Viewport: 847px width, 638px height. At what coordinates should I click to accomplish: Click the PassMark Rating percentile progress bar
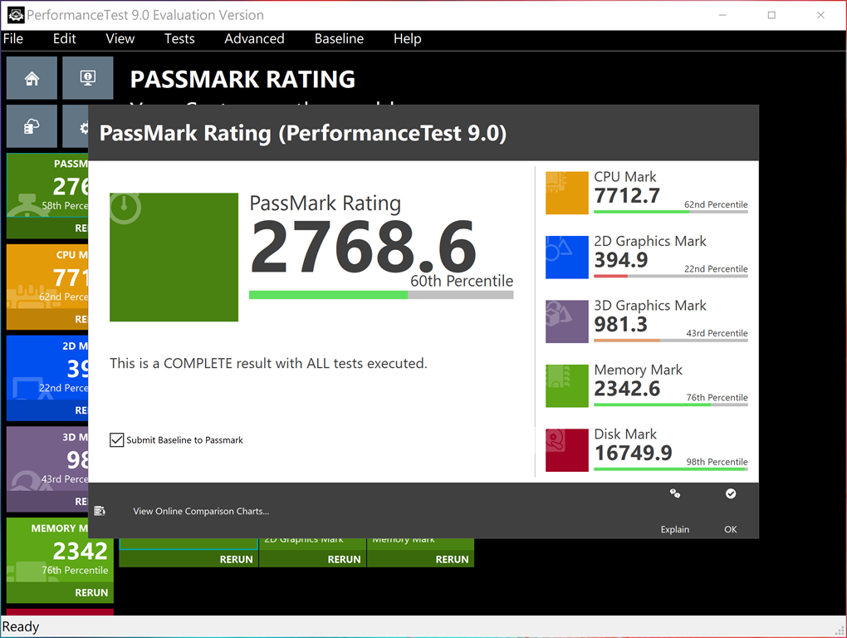[x=381, y=295]
